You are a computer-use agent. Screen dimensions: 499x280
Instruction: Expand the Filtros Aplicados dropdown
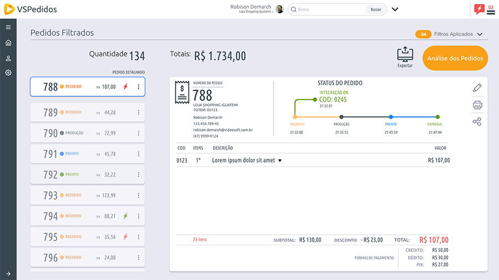(x=480, y=34)
